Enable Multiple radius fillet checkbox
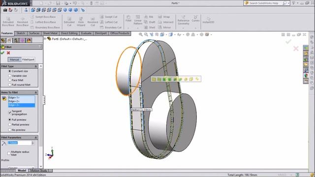This screenshot has height=177, width=315. (9, 153)
